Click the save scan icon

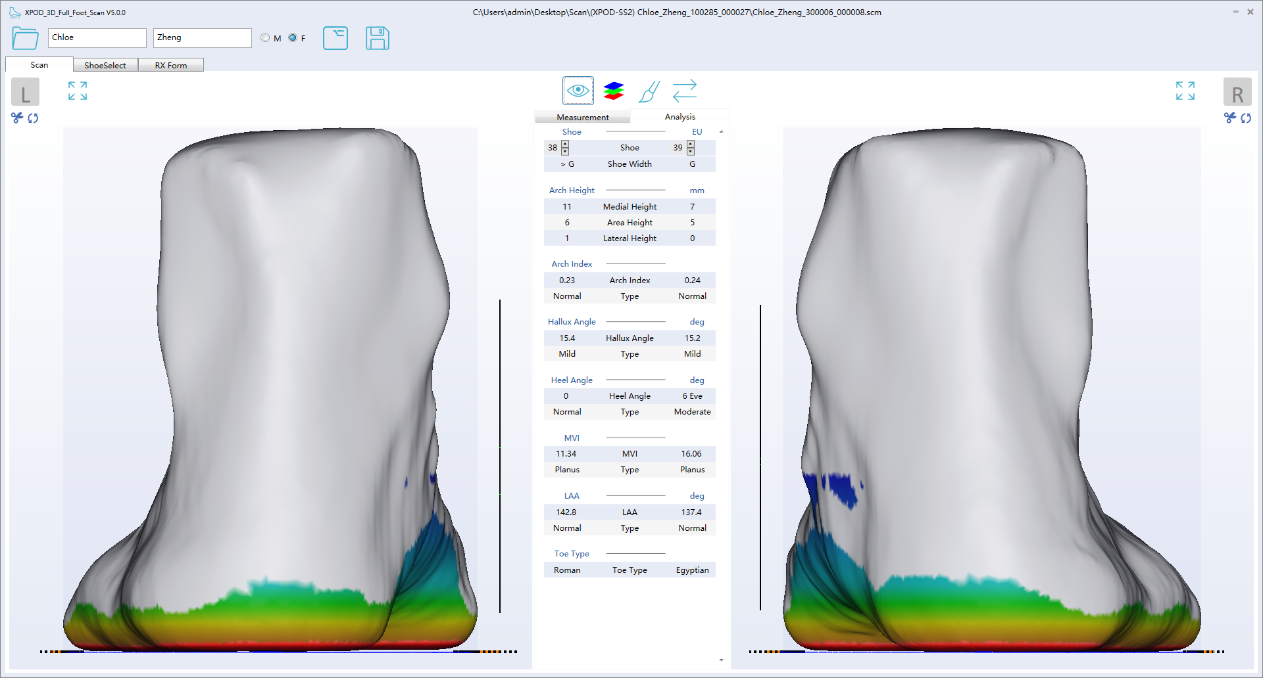tap(378, 38)
